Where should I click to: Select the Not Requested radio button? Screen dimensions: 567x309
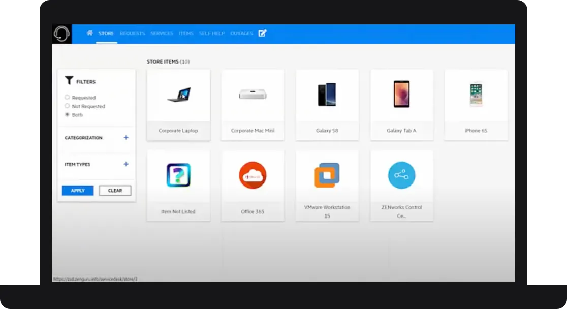67,106
